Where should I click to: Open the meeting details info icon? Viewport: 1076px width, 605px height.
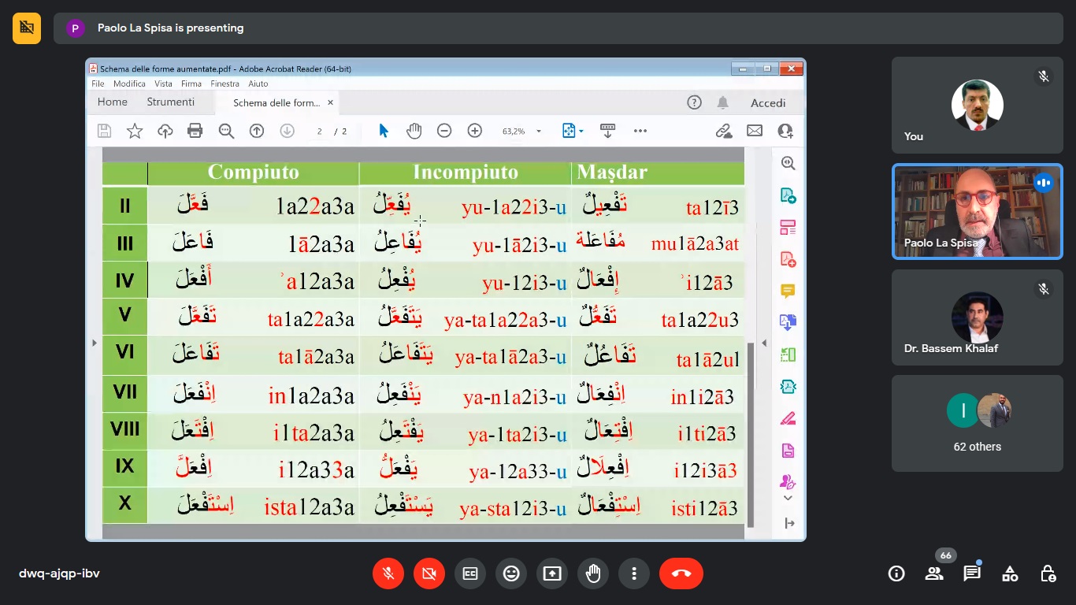coord(896,573)
